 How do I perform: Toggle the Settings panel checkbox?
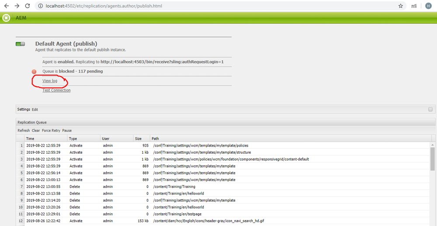point(430,110)
